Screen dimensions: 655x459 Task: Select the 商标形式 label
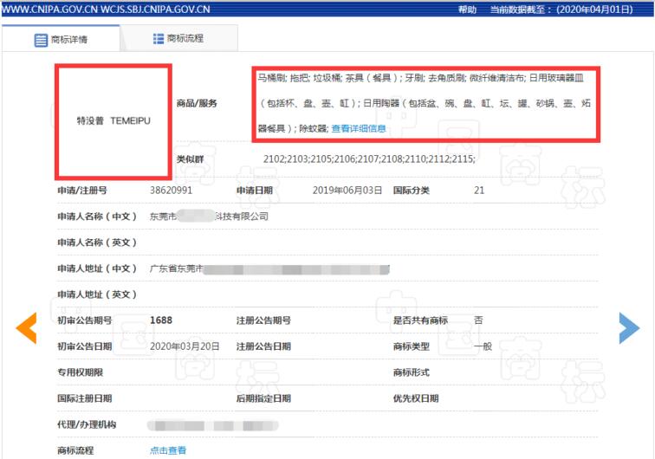tap(411, 372)
